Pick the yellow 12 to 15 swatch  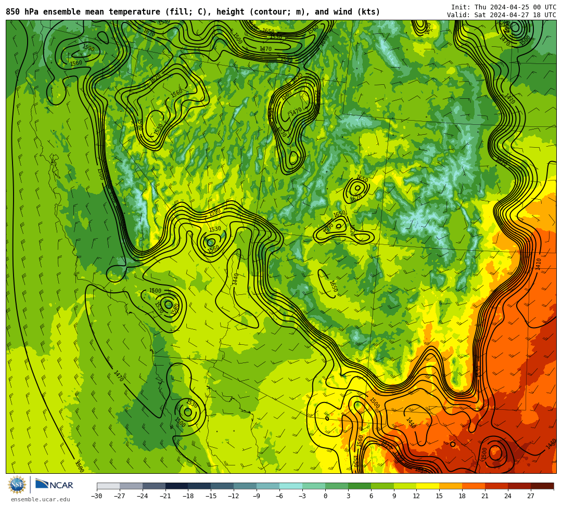(x=428, y=486)
